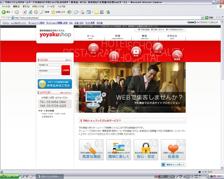This screenshot has height=179, width=224.
Task: Open the ツール menu in menu bar
Action: click(51, 6)
